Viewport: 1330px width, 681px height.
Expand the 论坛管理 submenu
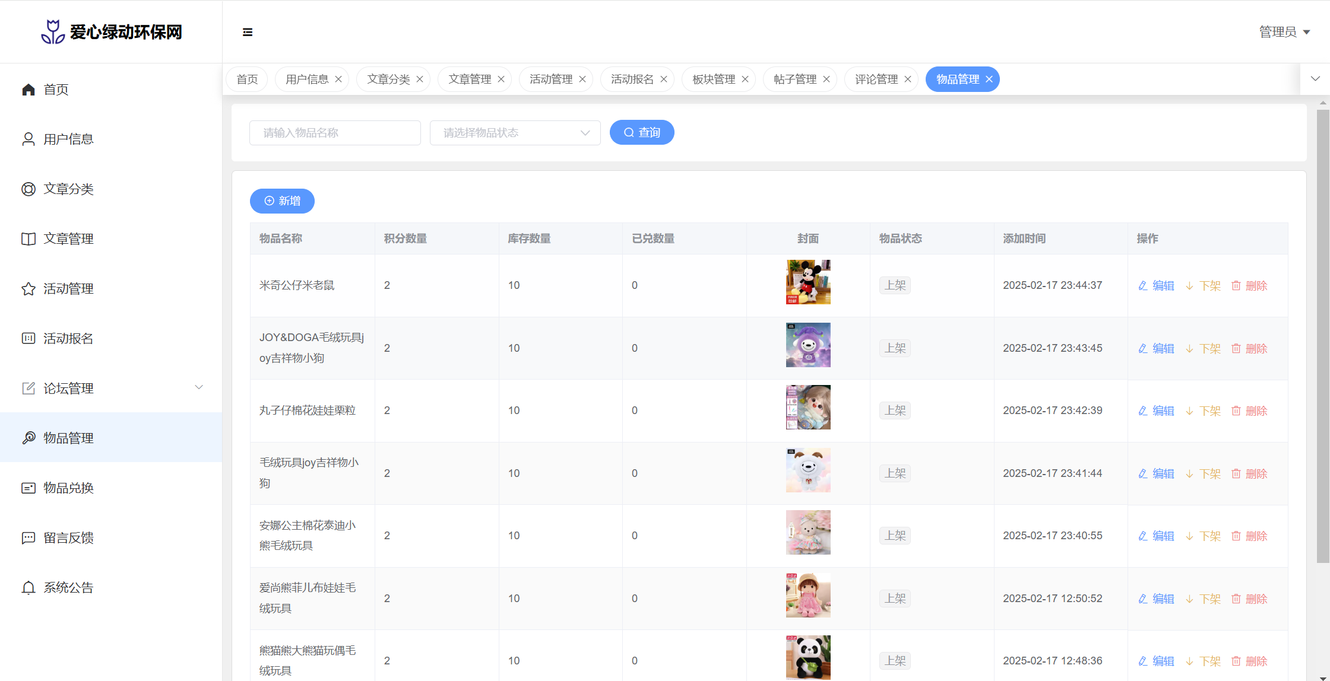click(x=199, y=387)
